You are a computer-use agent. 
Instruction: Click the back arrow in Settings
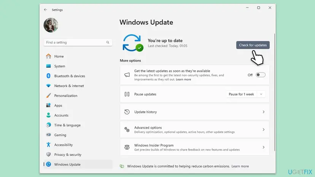tap(45, 9)
